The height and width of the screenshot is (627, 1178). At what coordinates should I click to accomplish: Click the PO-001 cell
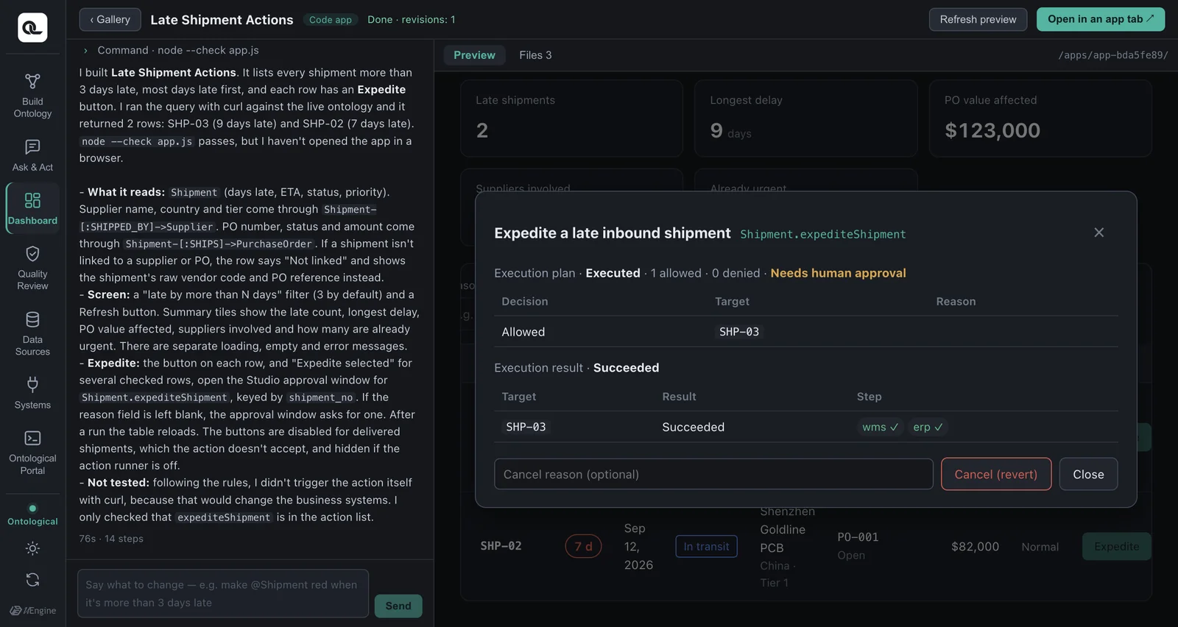coord(858,537)
